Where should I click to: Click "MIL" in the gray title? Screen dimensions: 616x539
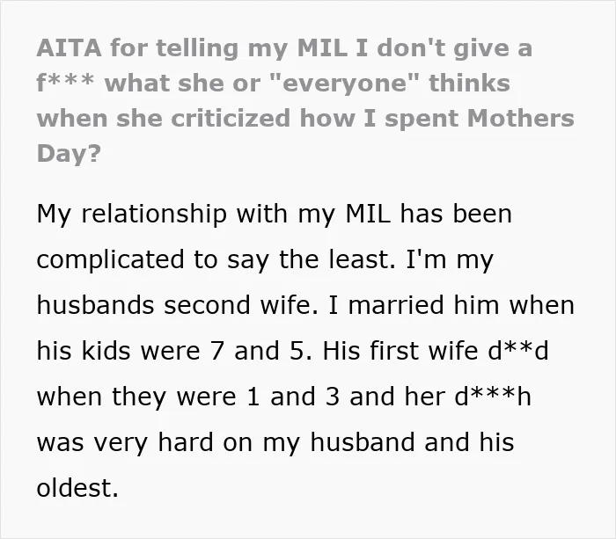coord(322,47)
